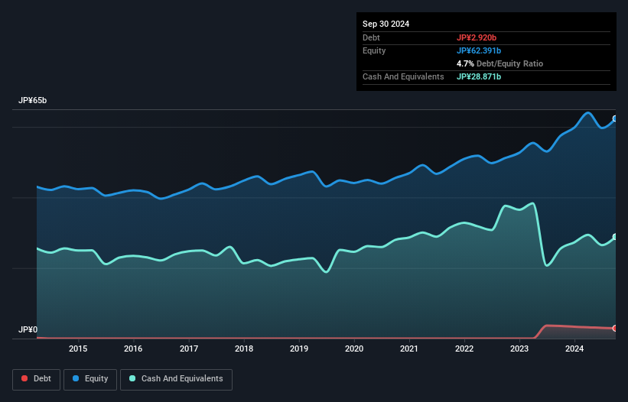Viewport: 628px width, 402px height.
Task: Click the 2021 x-axis label
Action: 409,349
